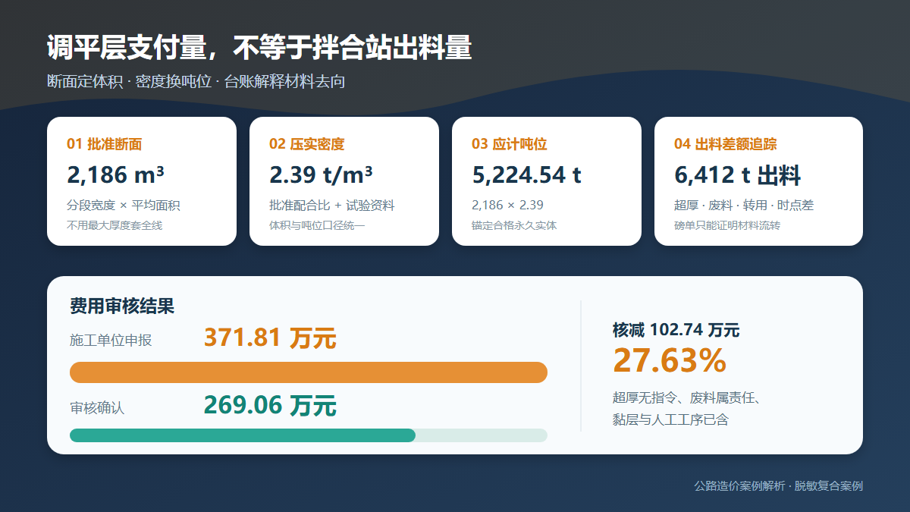
Task: Click the value 6,412 t 出料
Action: [x=737, y=174]
